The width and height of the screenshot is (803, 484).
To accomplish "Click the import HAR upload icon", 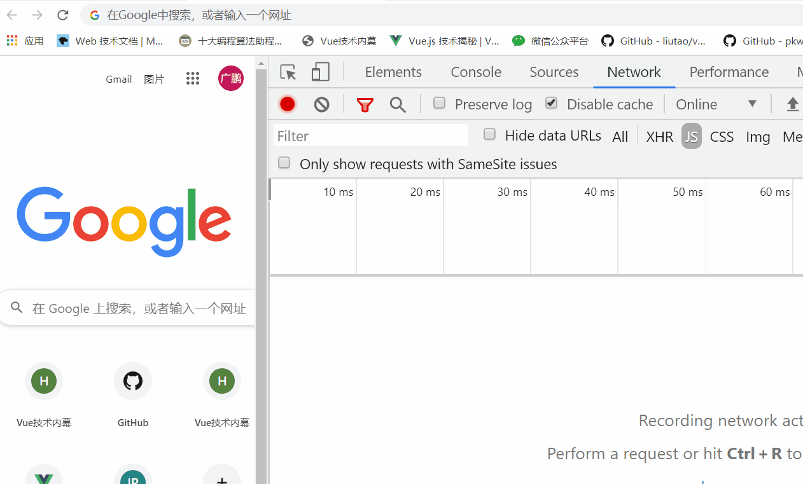I will [792, 104].
